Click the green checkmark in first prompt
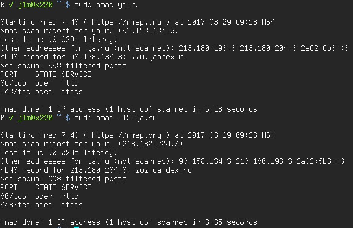Viewport: 353px width, 228px height. pyautogui.click(x=11, y=4)
